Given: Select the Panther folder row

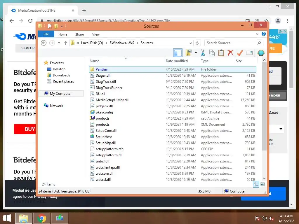Looking at the screenshot, I should (x=173, y=69).
